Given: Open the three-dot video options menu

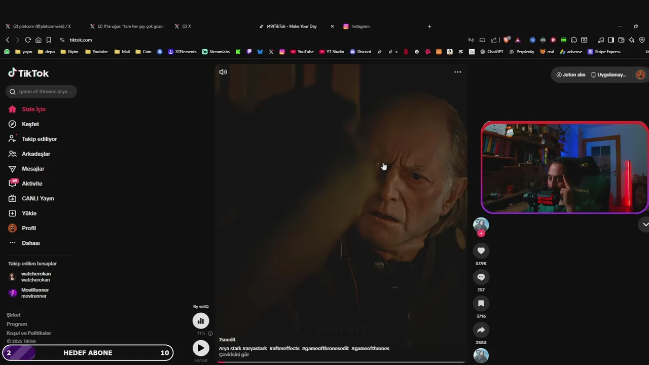Looking at the screenshot, I should pos(457,72).
